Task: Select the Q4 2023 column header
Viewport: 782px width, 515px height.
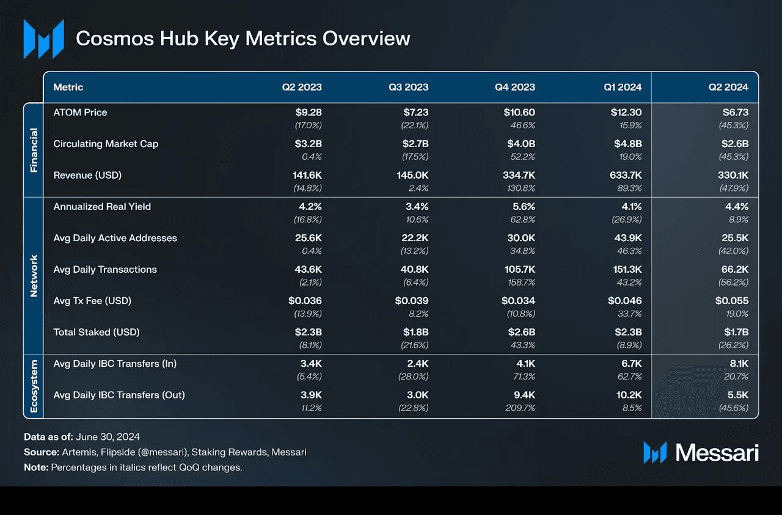Action: click(x=515, y=87)
